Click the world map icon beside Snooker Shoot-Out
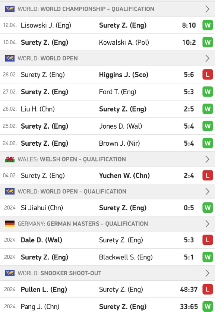Image resolution: width=215 pixels, height=312 pixels. click(x=10, y=273)
